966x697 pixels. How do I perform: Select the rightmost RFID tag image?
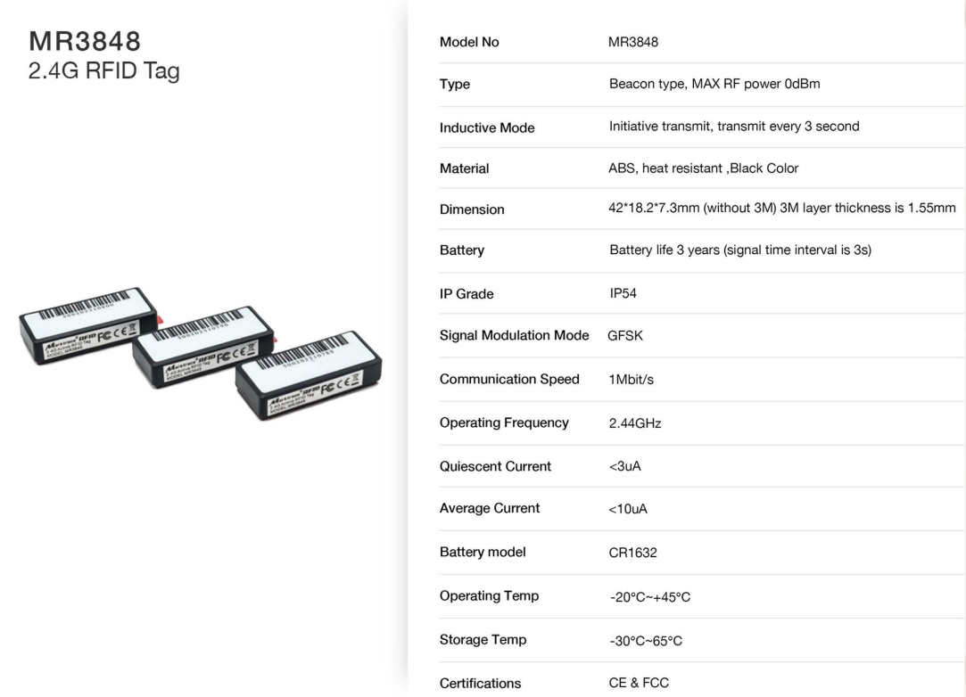point(309,374)
